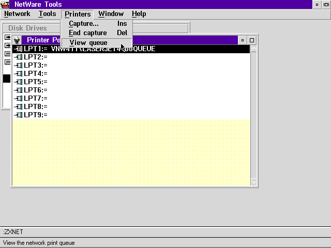
Task: Open the Help menu
Action: [x=139, y=14]
